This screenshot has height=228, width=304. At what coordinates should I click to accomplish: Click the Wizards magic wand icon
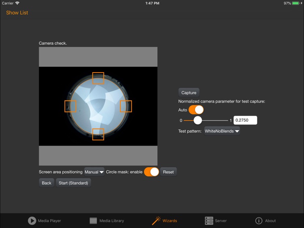coord(156,221)
